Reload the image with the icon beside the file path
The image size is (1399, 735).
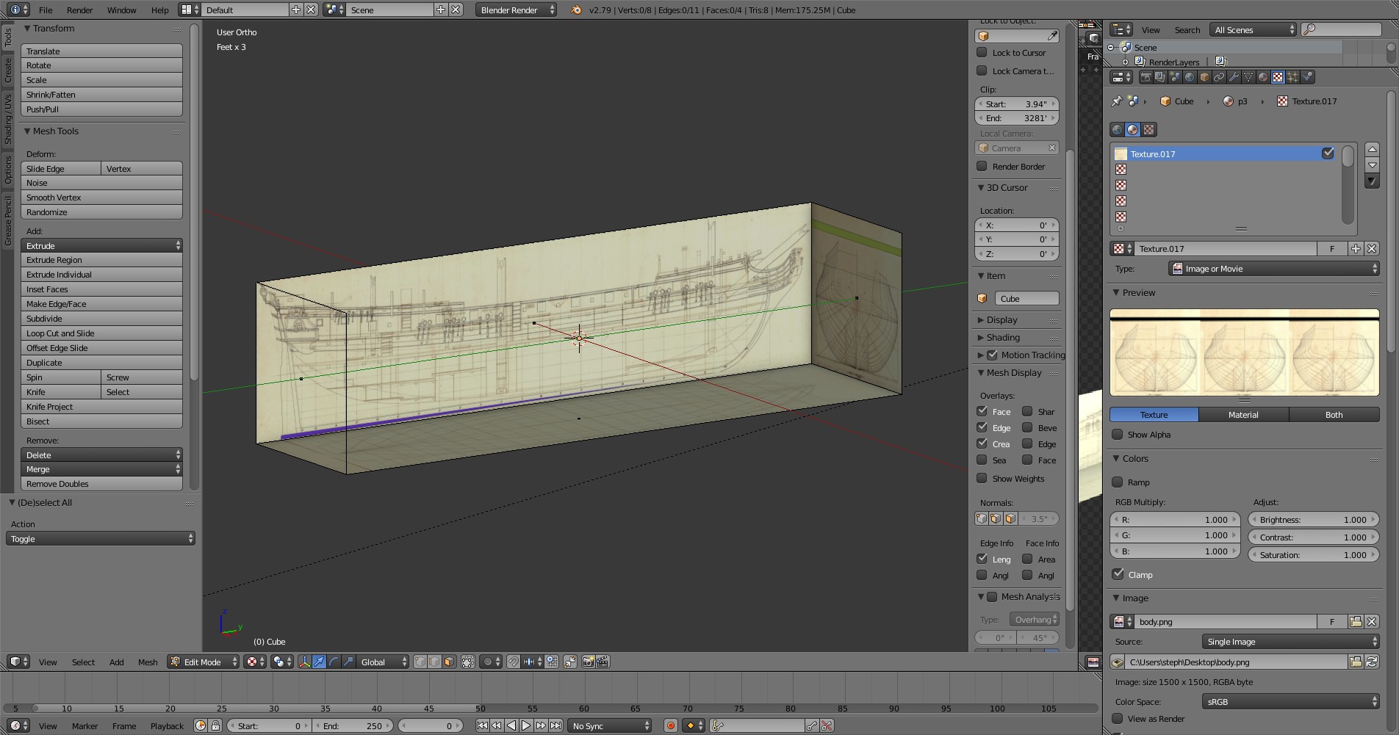[x=1372, y=662]
